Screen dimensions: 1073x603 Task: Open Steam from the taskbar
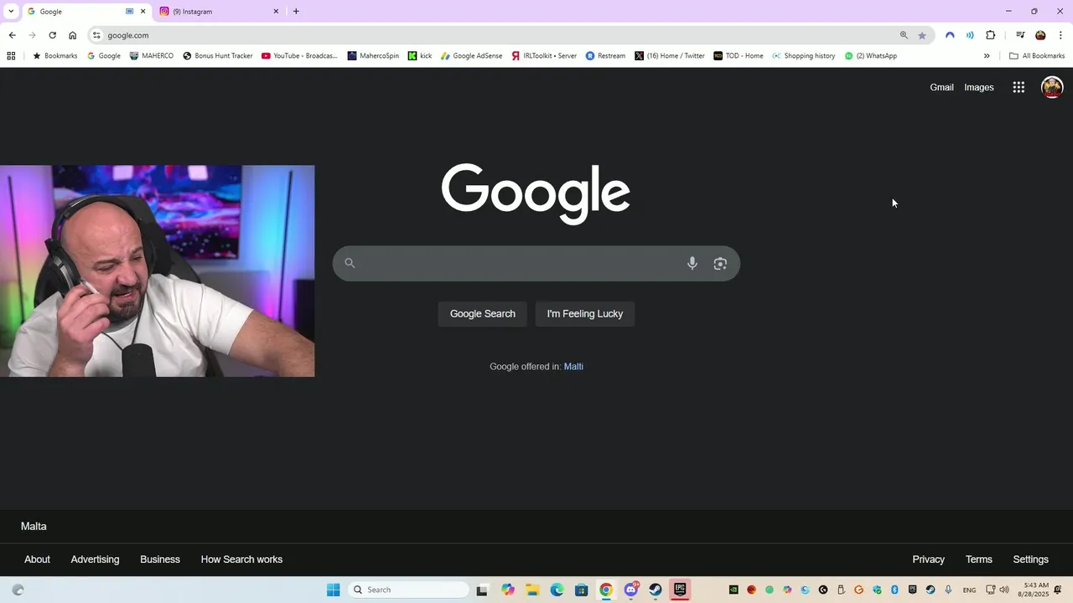coord(656,590)
